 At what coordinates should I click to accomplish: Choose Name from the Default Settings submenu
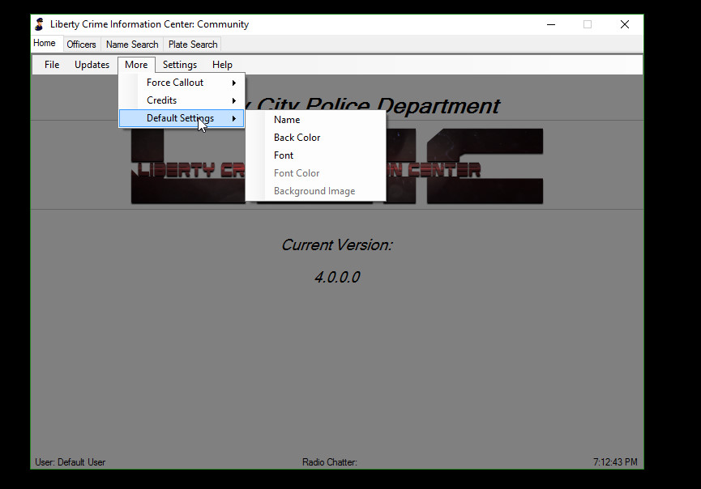pos(287,120)
